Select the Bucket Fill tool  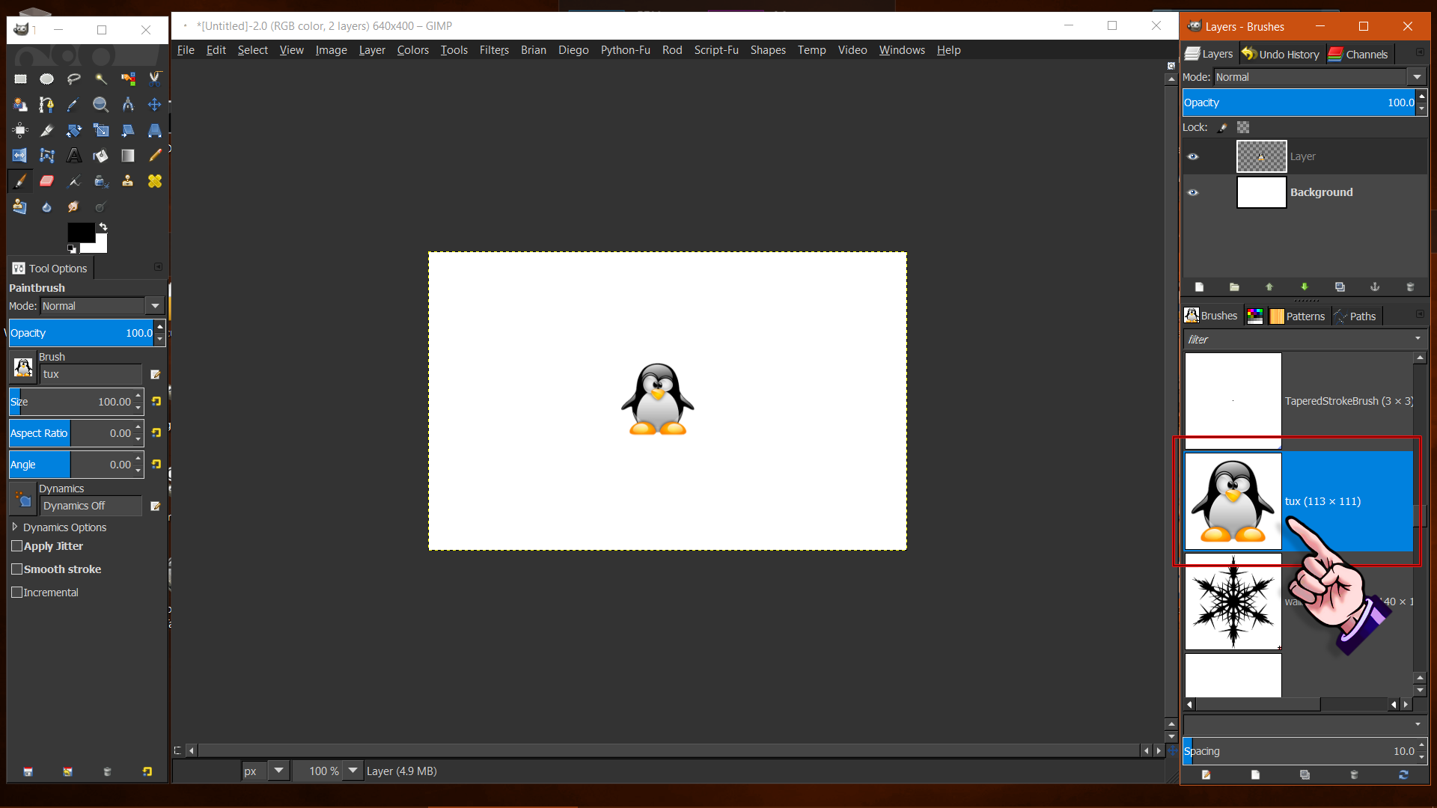coord(100,156)
